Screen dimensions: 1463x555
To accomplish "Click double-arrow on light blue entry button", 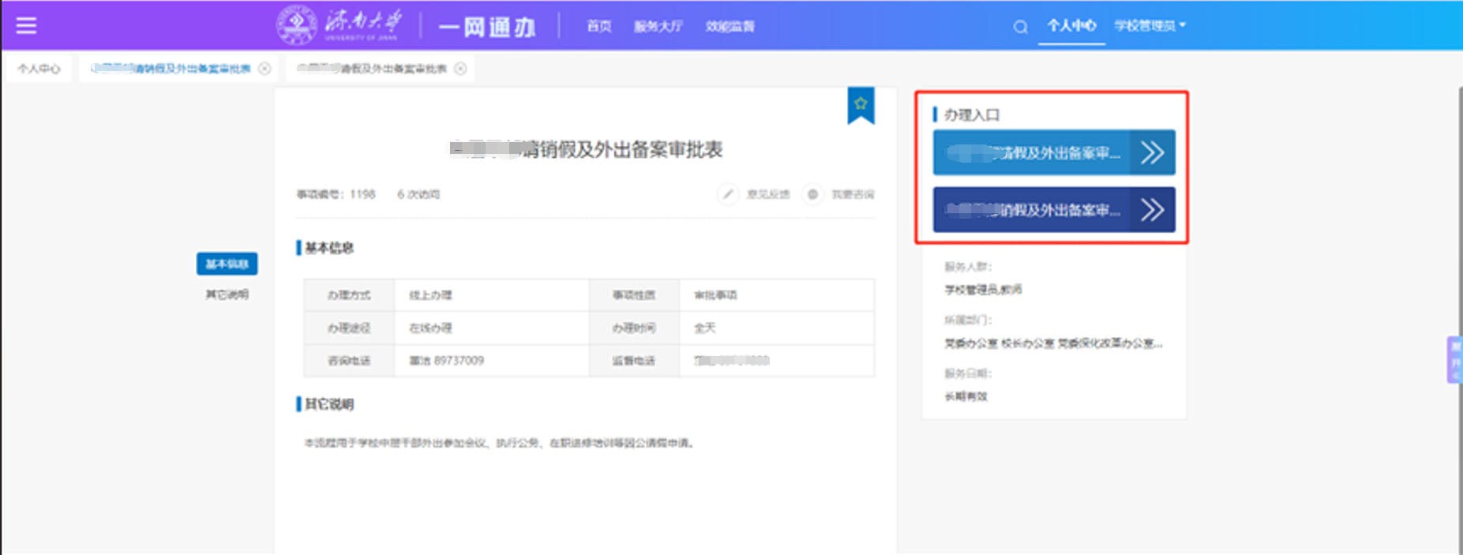I will [x=1152, y=152].
